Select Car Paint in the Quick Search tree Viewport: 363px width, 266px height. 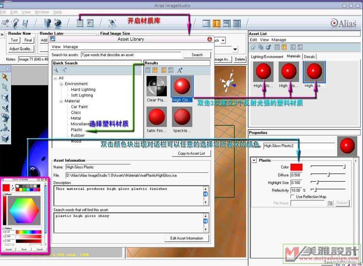click(x=79, y=107)
